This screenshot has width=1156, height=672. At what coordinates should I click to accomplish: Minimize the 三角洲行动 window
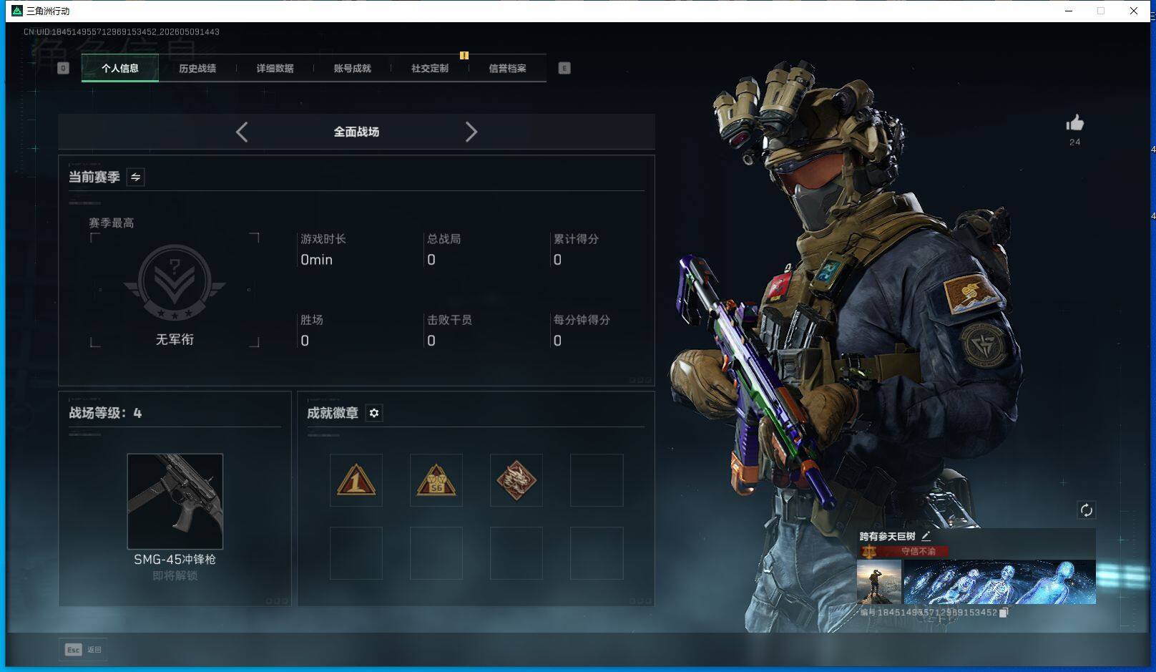click(1069, 11)
